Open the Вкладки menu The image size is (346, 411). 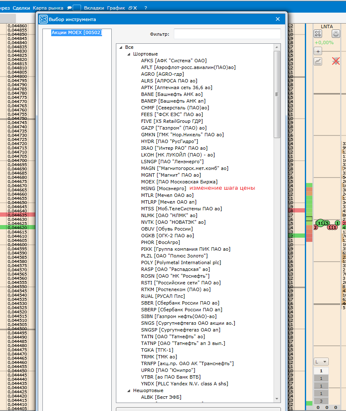(x=94, y=8)
